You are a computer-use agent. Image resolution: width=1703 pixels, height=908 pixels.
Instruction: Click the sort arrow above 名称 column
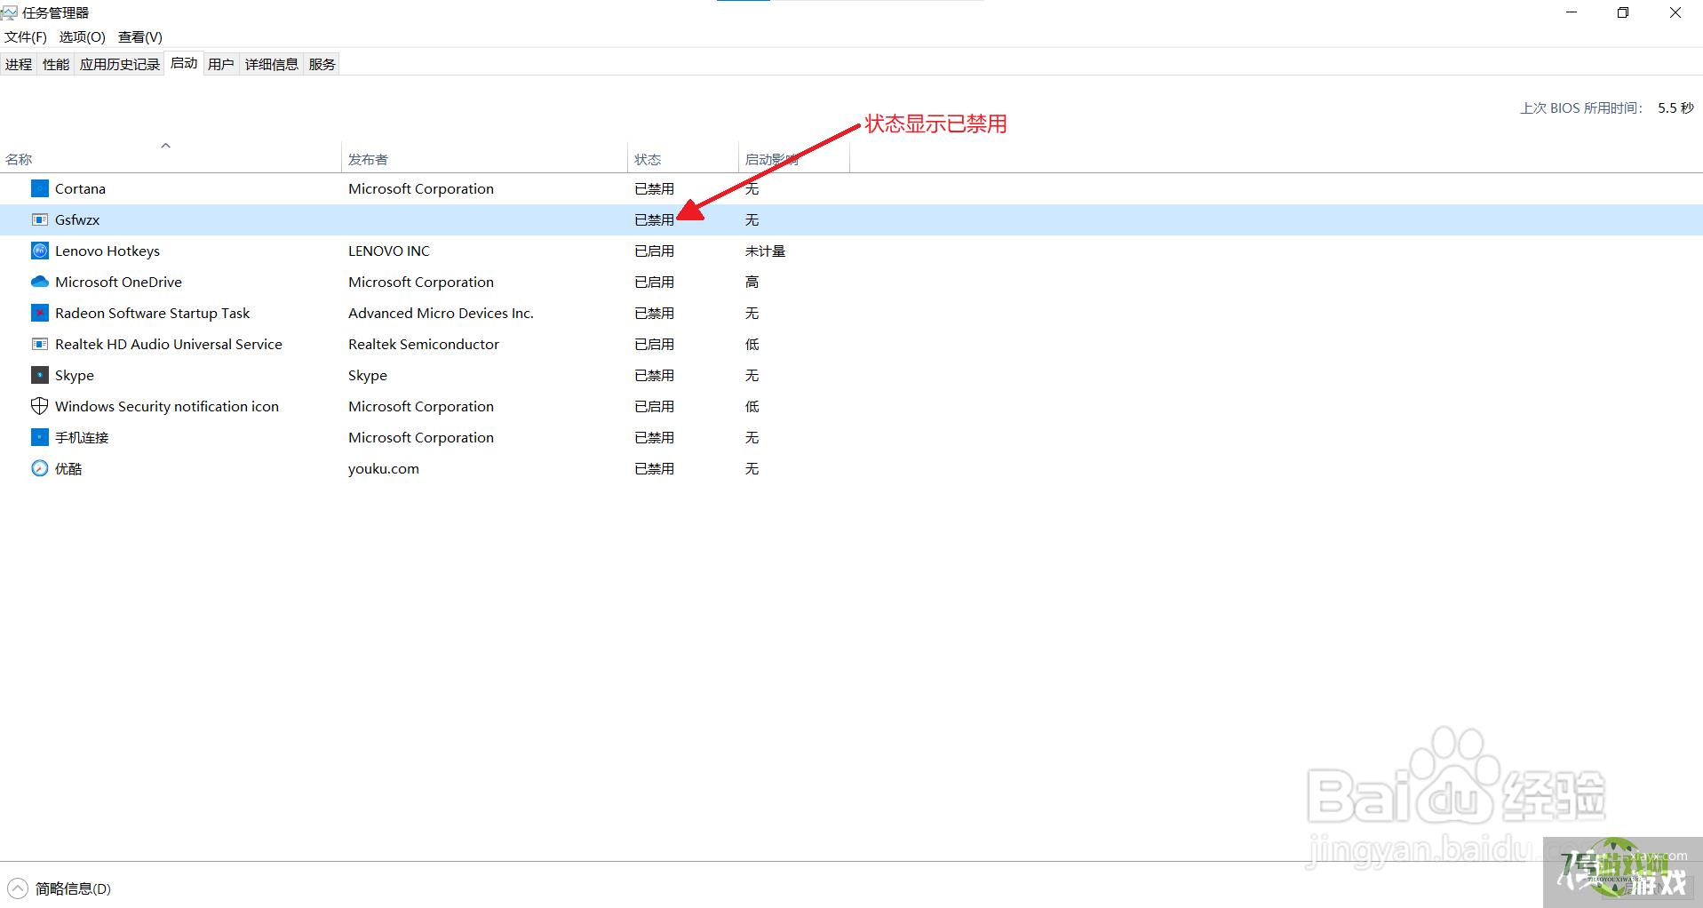coord(165,145)
